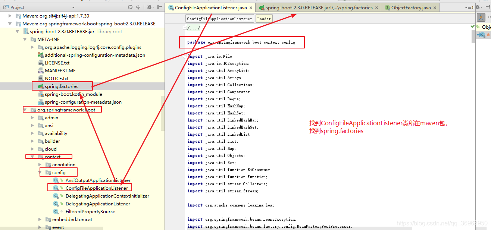Select the MANIFEST.MF file
The height and width of the screenshot is (230, 491).
coord(60,71)
